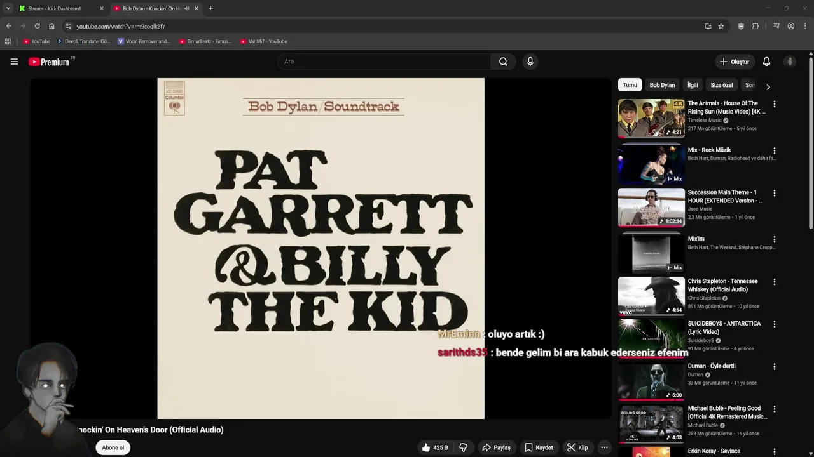Click the browser address bar URL
The width and height of the screenshot is (814, 457).
tap(121, 26)
